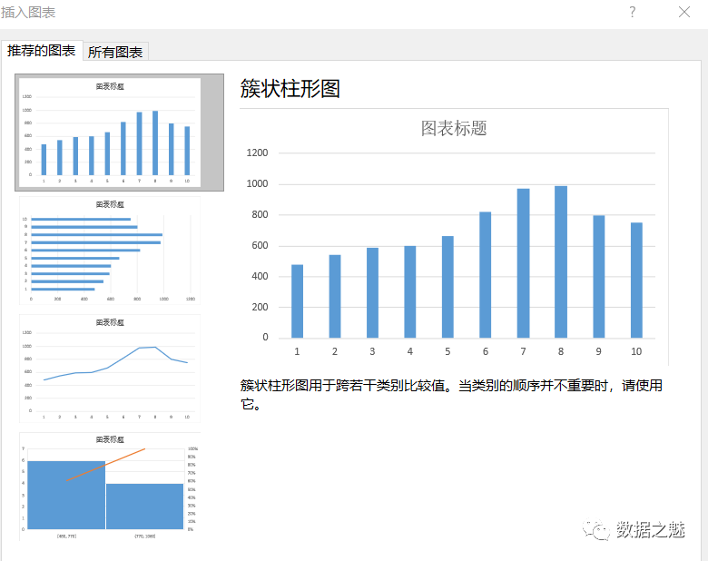Click the 簇状柱形图 heading
Viewport: 708px width, 561px height.
coord(290,89)
